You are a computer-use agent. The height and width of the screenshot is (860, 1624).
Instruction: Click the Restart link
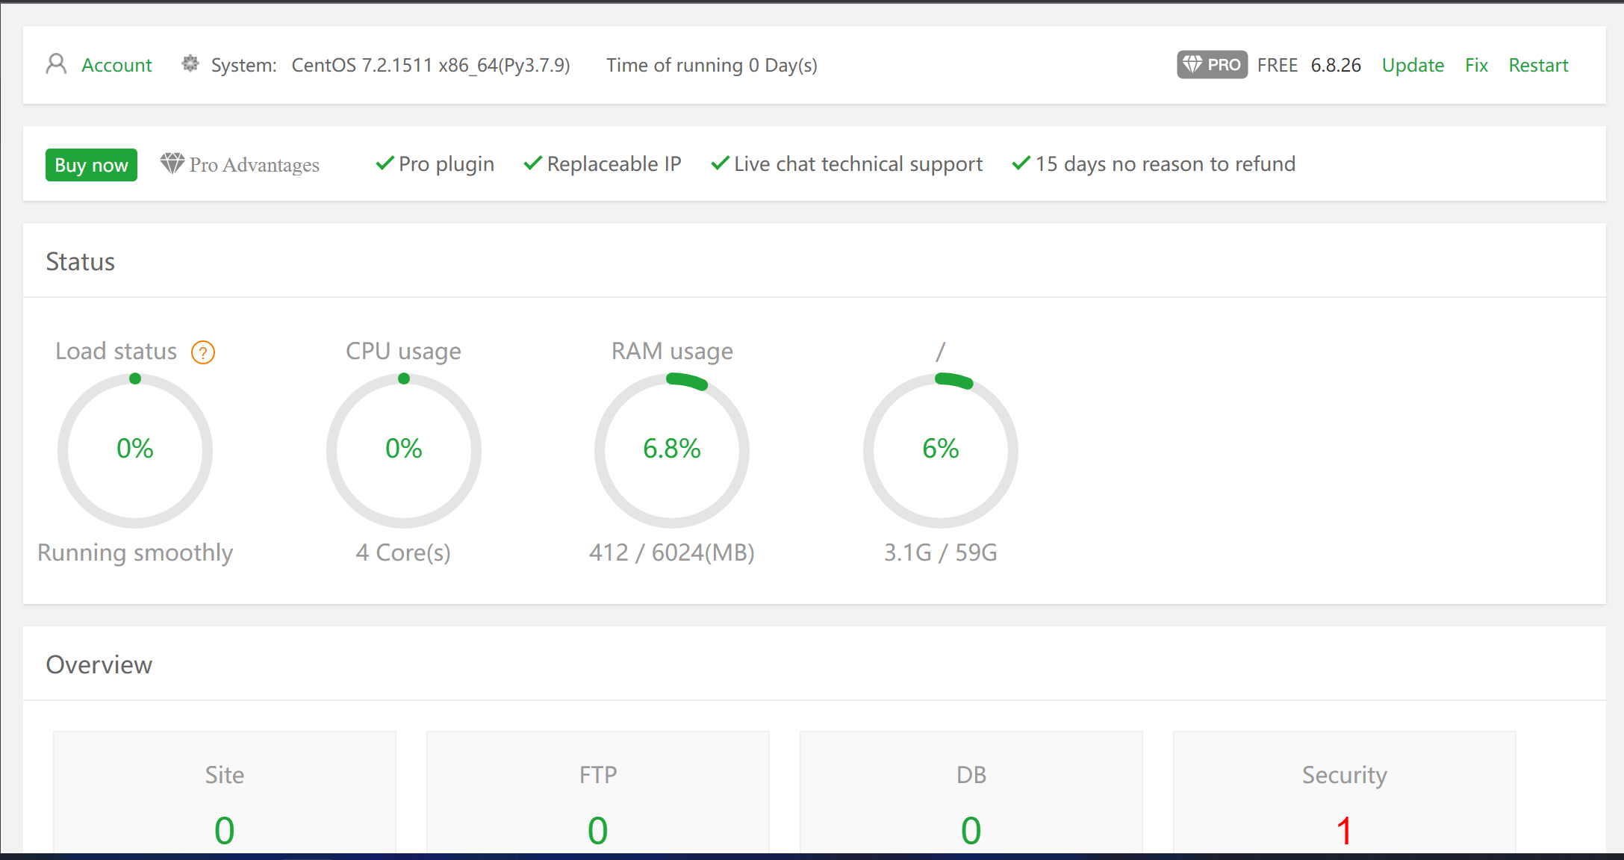(1538, 65)
